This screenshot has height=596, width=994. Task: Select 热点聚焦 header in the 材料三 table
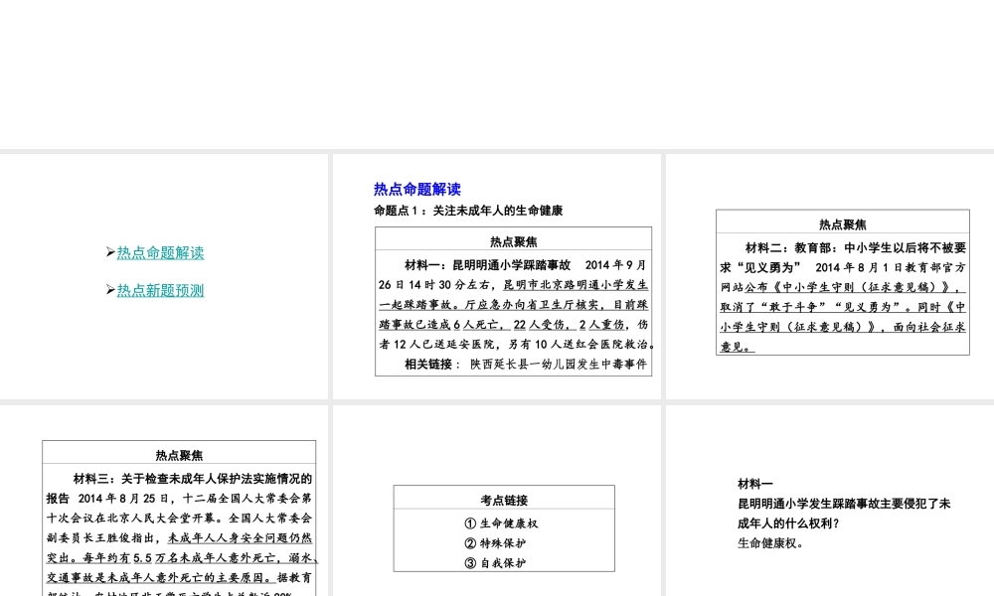[x=179, y=455]
